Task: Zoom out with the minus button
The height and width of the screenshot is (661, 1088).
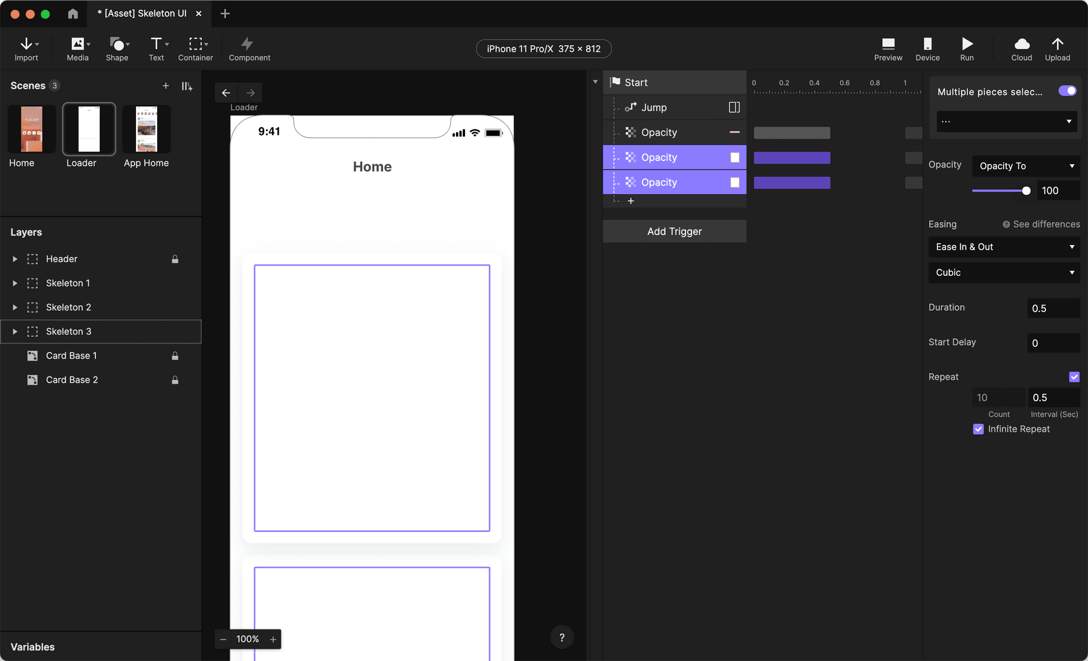Action: (x=223, y=639)
